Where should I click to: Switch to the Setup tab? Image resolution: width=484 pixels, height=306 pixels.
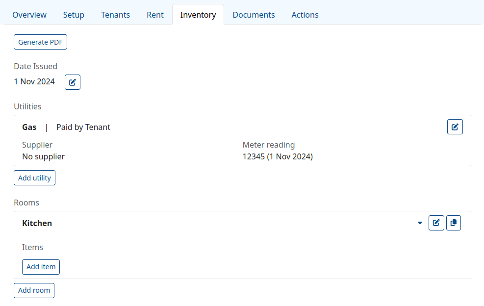coord(74,15)
